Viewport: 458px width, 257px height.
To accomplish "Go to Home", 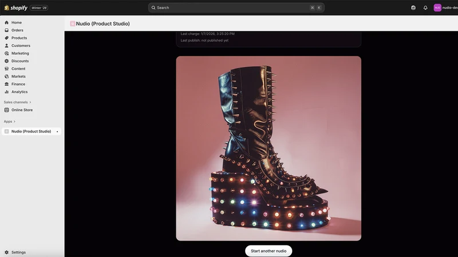I will point(17,22).
